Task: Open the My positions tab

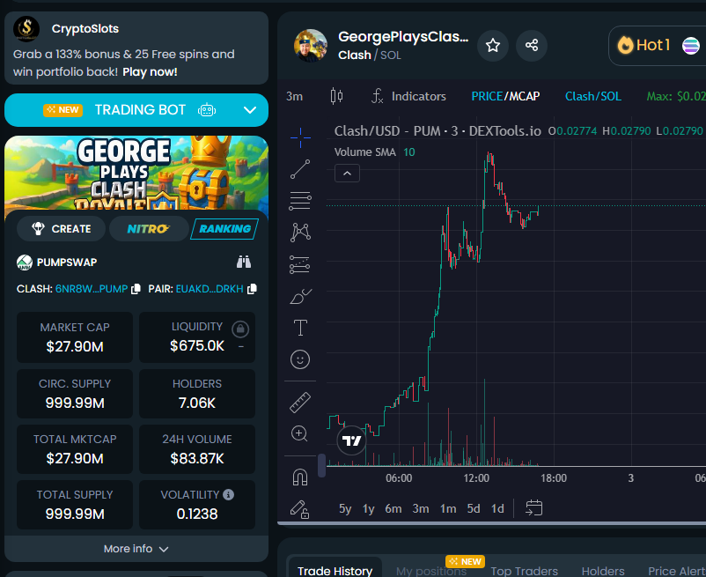Action: pyautogui.click(x=430, y=570)
